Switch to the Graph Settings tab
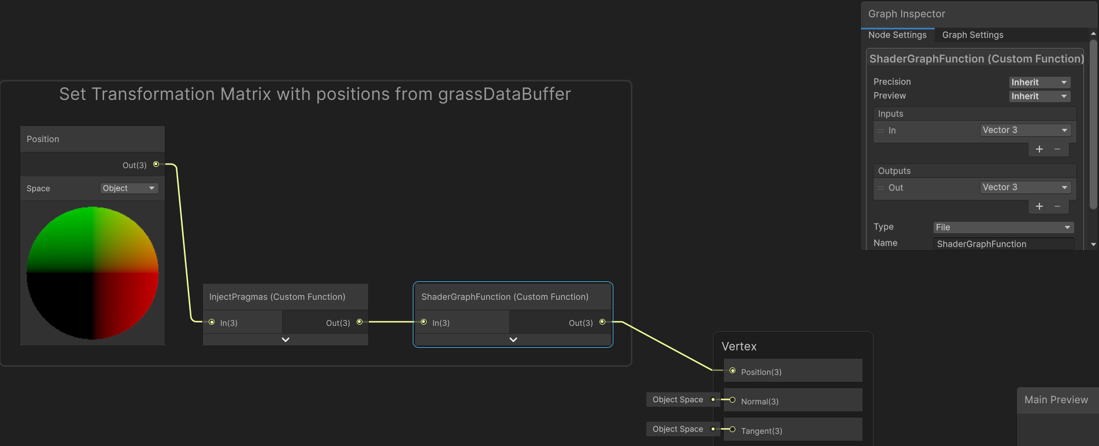This screenshot has width=1099, height=446. [972, 35]
